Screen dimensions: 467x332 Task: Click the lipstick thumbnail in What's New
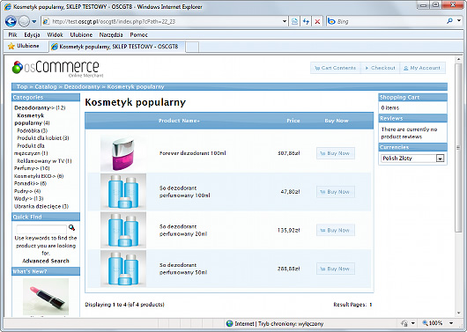click(46, 297)
